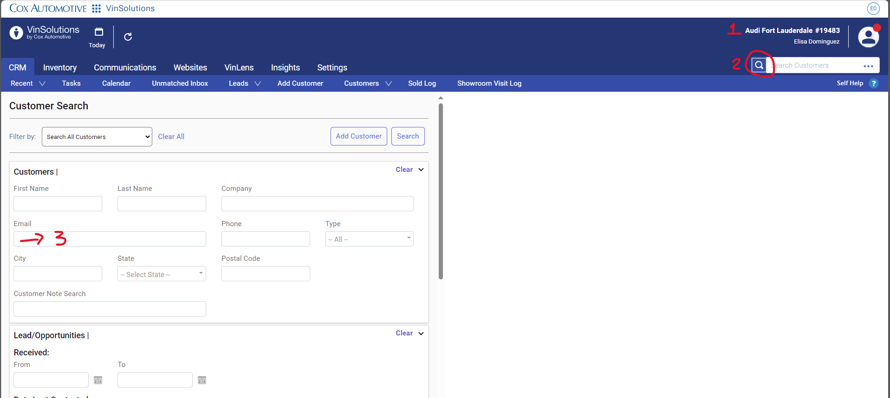Clear the Customers section fields
The height and width of the screenshot is (398, 890).
click(404, 170)
